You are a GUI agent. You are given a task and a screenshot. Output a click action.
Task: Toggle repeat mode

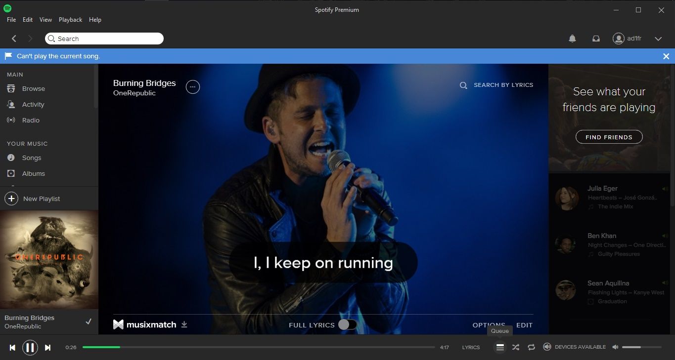531,347
